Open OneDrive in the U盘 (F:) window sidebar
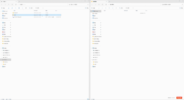Image resolution: width=184 pixels, height=100 pixels. [x=5, y=18]
